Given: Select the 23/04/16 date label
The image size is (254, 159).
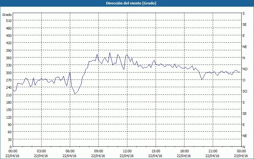Looking at the screenshot, I should [241, 156].
